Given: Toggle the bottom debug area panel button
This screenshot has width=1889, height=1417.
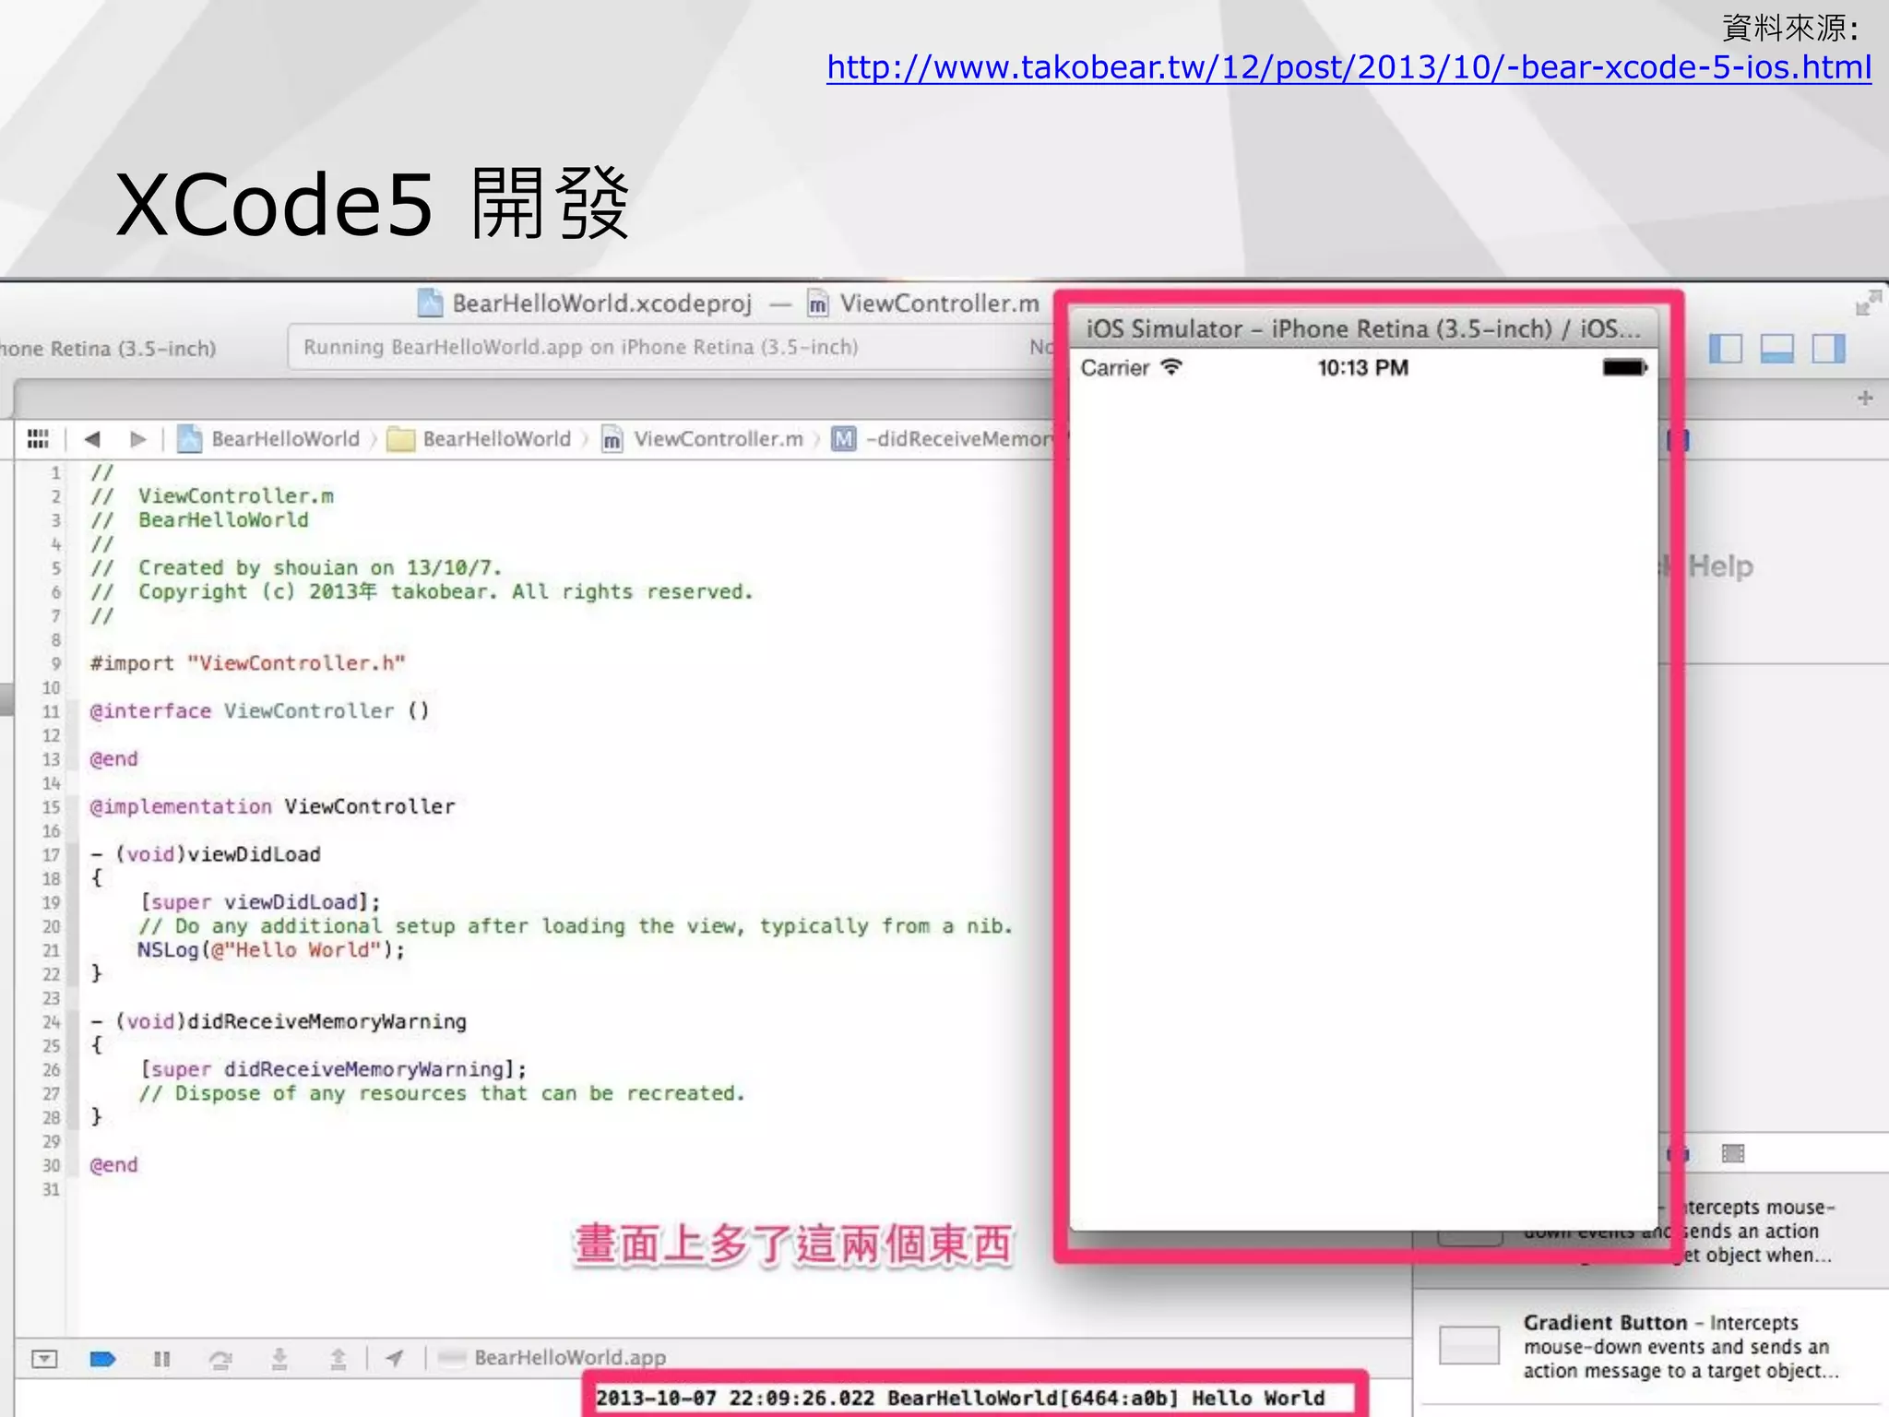Looking at the screenshot, I should 1776,349.
